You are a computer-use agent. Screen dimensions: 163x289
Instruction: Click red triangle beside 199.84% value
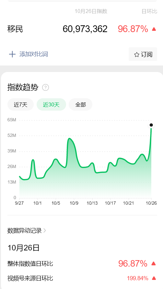[x=154, y=278]
